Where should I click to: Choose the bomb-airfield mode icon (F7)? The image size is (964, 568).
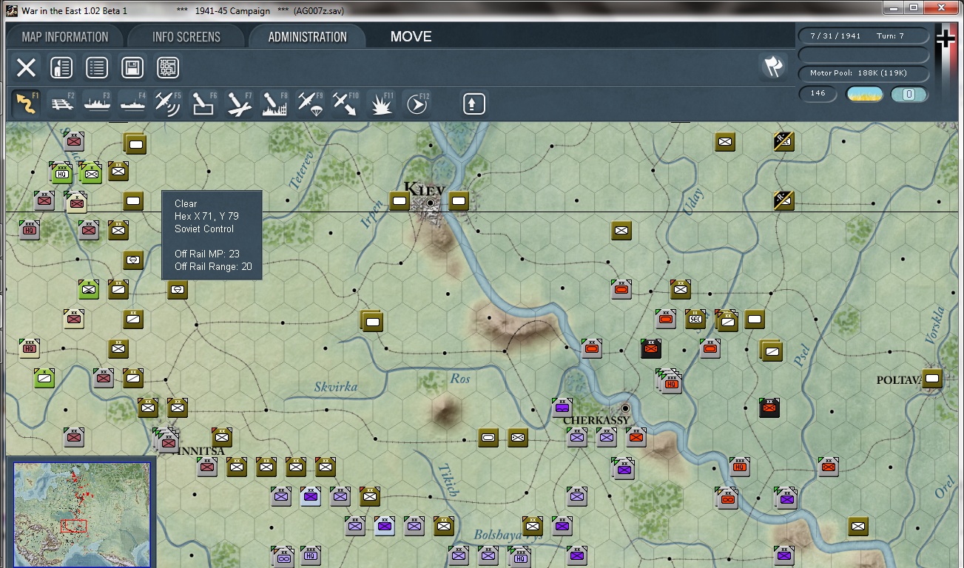[x=240, y=104]
